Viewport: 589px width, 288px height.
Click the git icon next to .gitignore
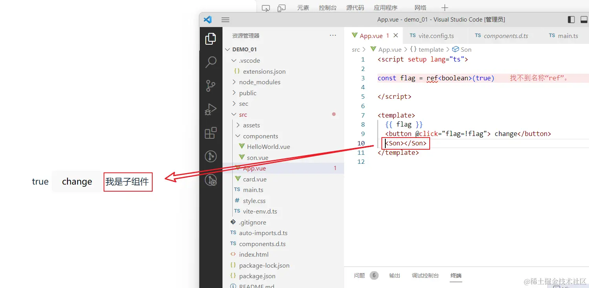[x=233, y=222]
